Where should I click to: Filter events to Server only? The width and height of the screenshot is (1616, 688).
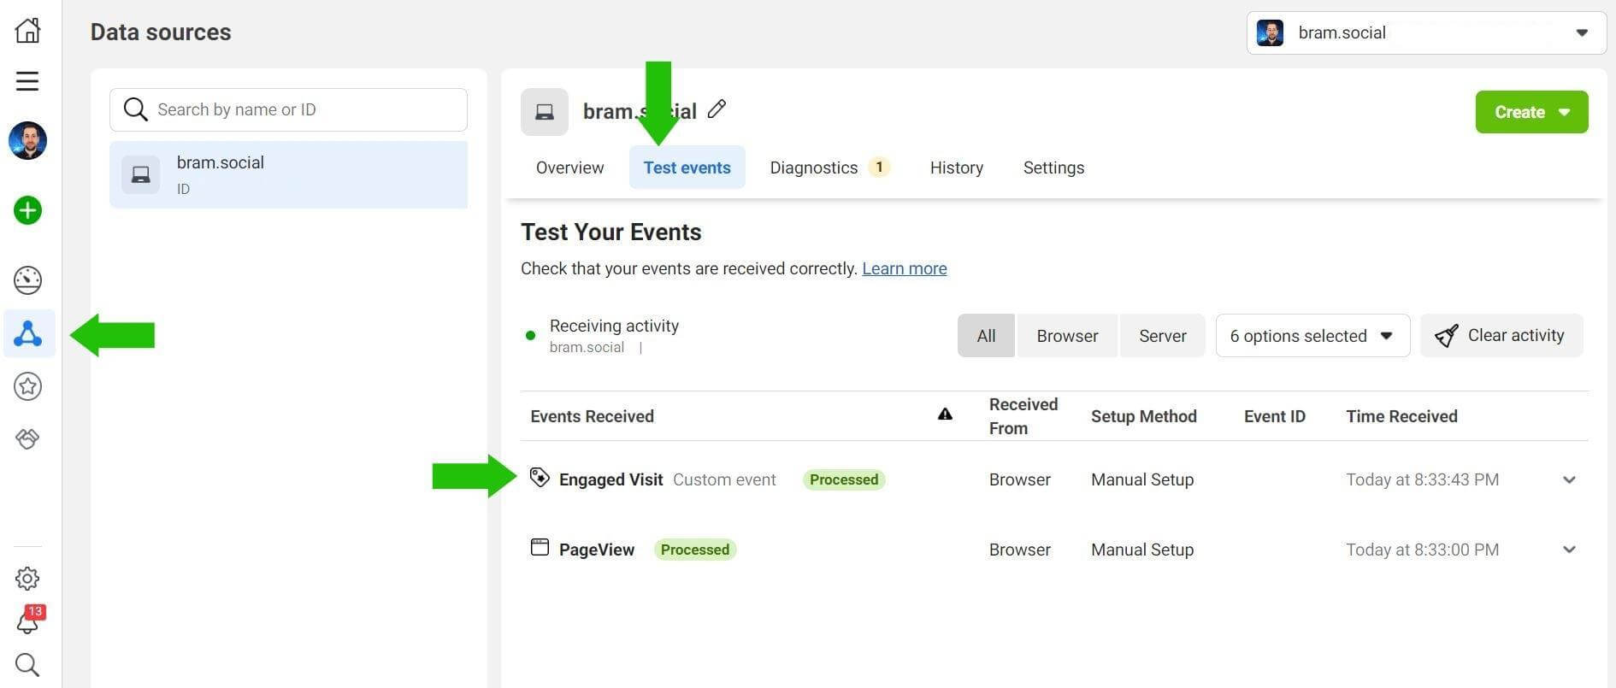(1162, 336)
